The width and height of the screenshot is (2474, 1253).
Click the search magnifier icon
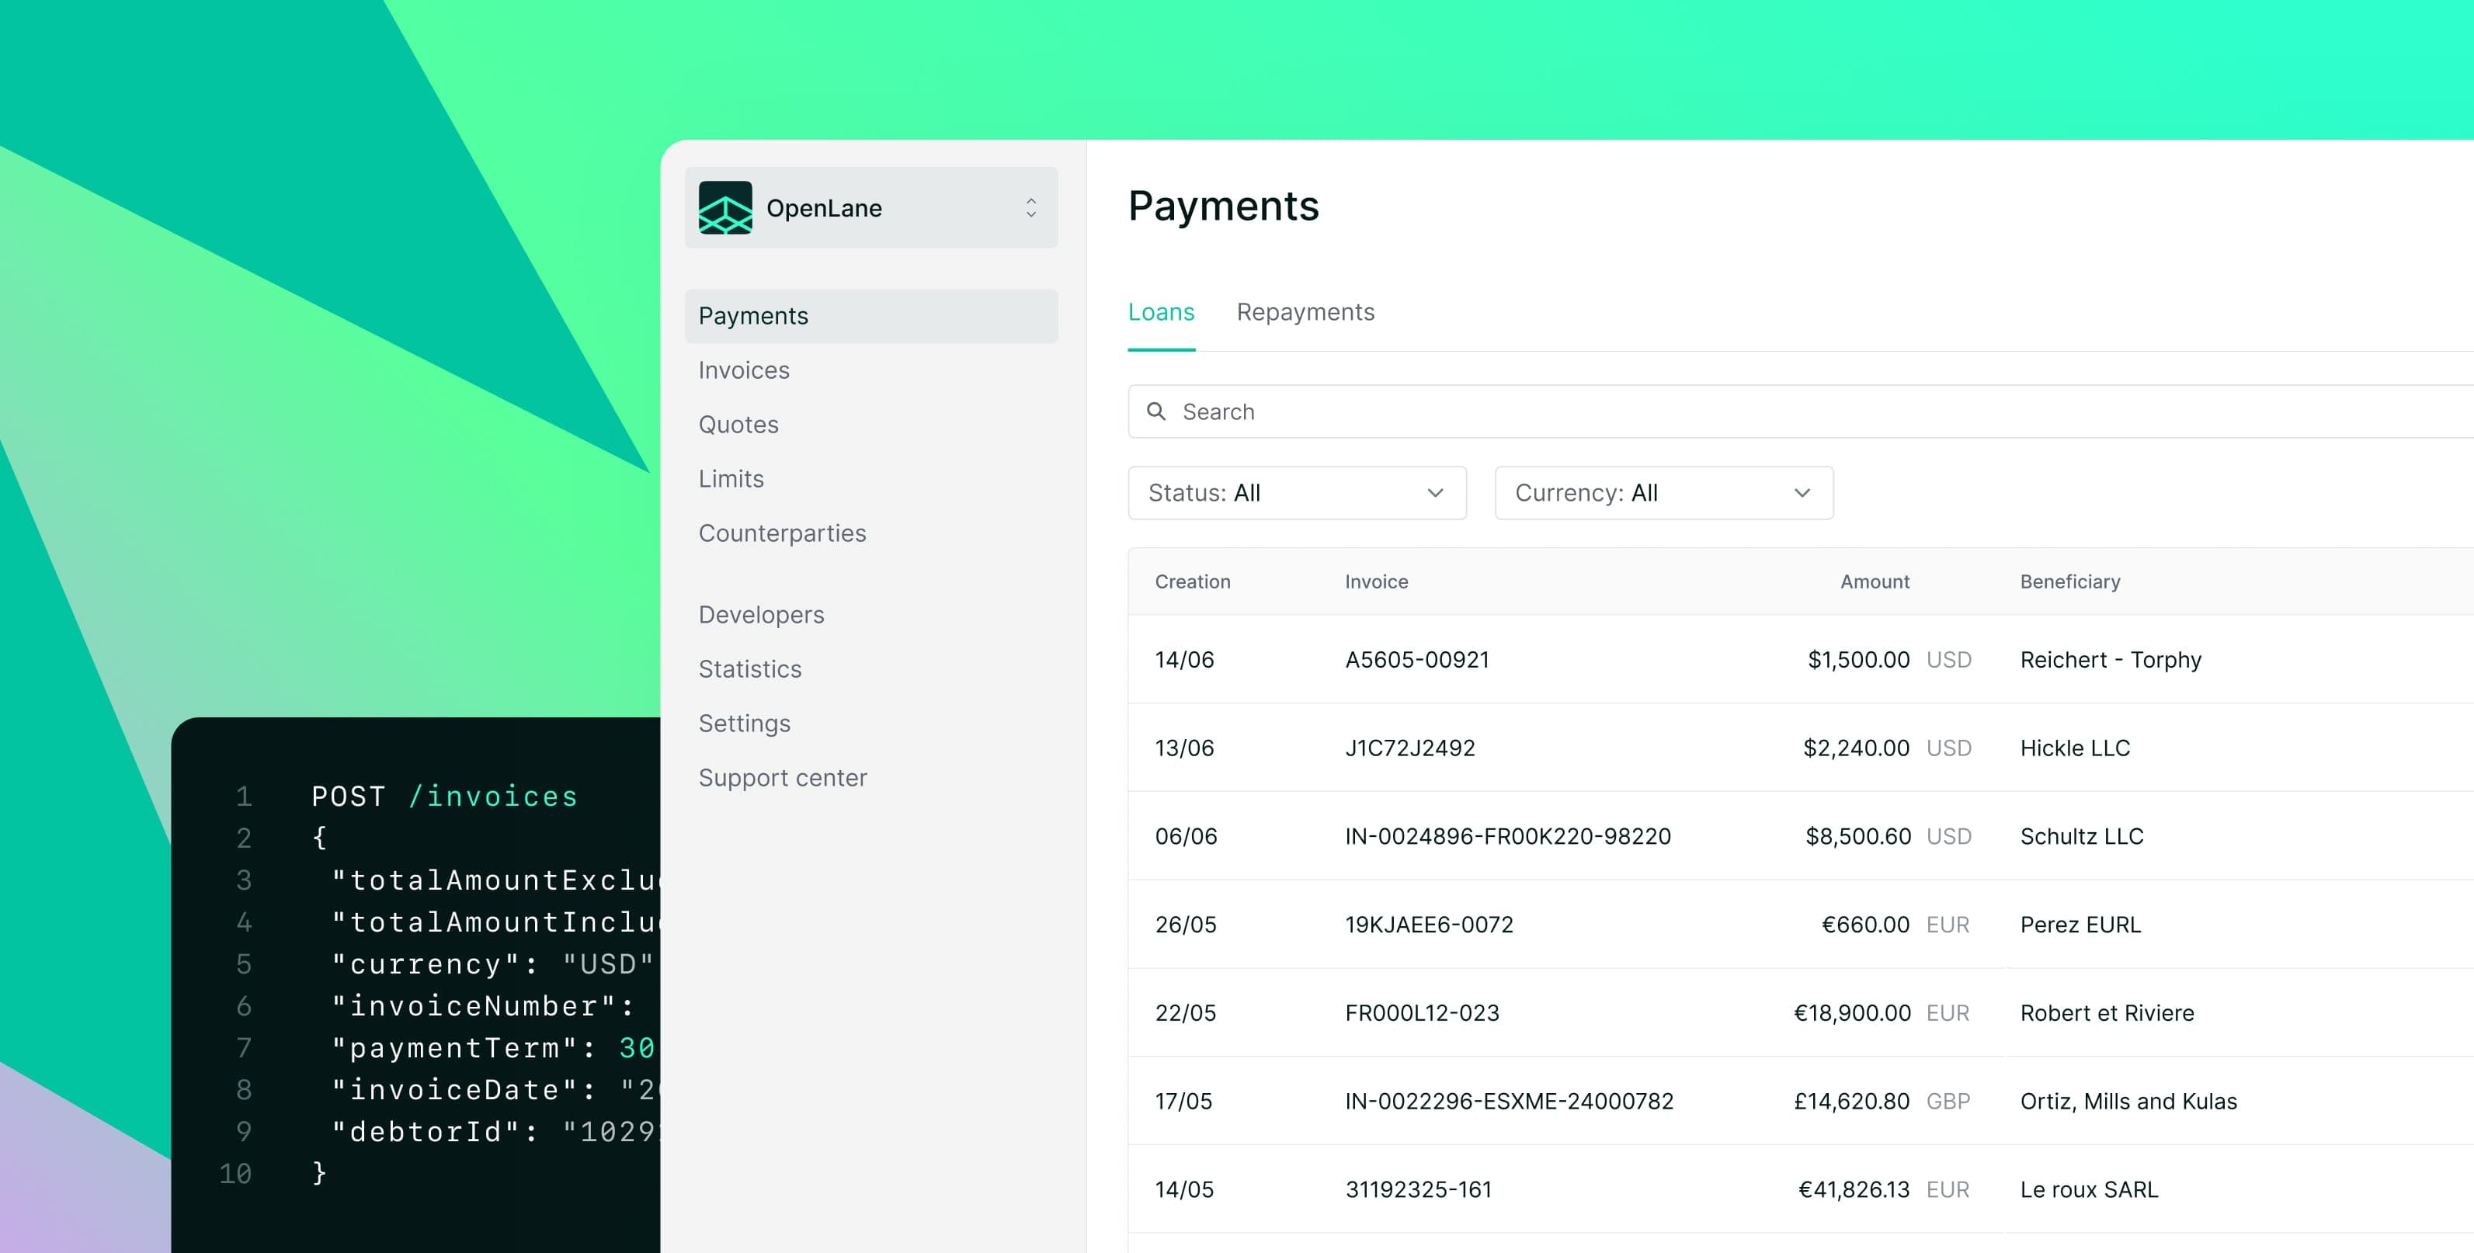pyautogui.click(x=1156, y=411)
